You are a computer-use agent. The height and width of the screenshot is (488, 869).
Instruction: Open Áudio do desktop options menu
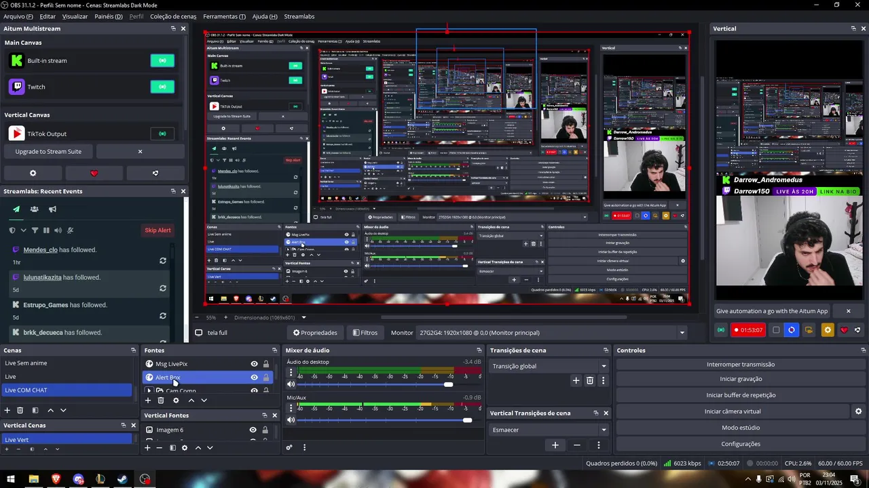(291, 373)
